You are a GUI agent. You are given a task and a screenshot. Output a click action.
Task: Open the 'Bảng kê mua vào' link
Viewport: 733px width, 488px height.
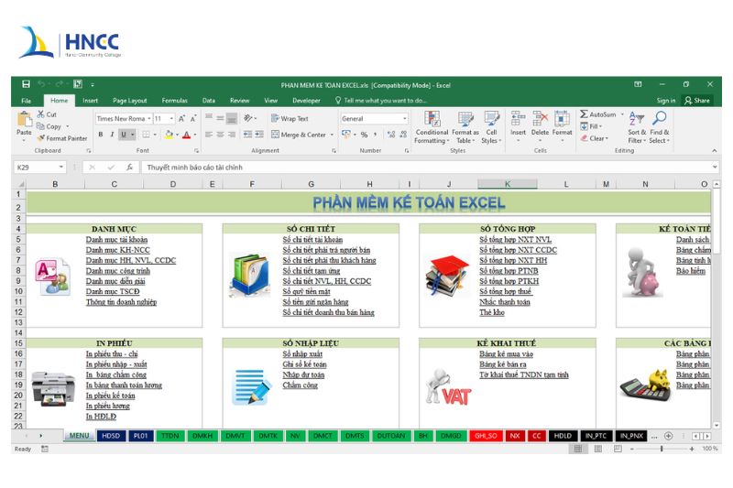(x=506, y=354)
